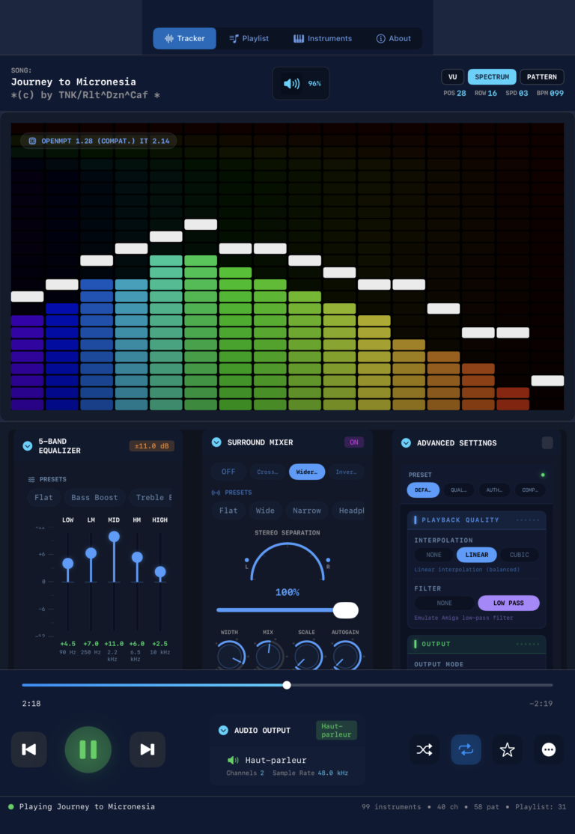Toggle the Surround Mixer ON switch
This screenshot has width=575, height=834.
pyautogui.click(x=354, y=442)
